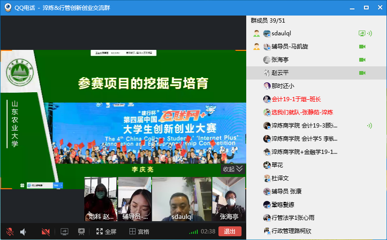
Task: Switch to 宫格 grid layout view
Action: [x=139, y=232]
